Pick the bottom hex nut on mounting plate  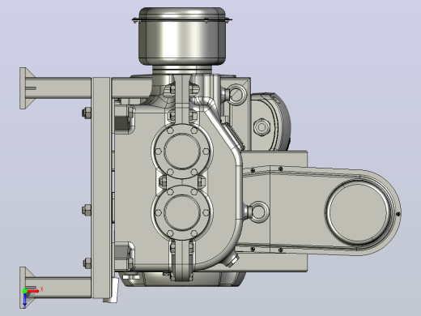pyautogui.click(x=87, y=263)
